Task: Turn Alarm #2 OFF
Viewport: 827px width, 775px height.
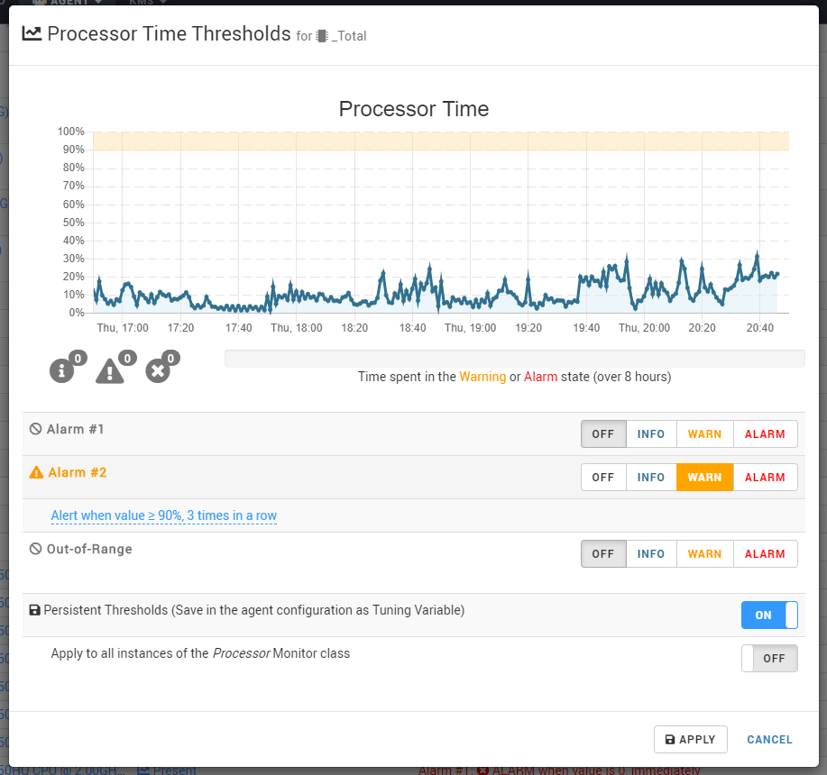Action: 603,477
